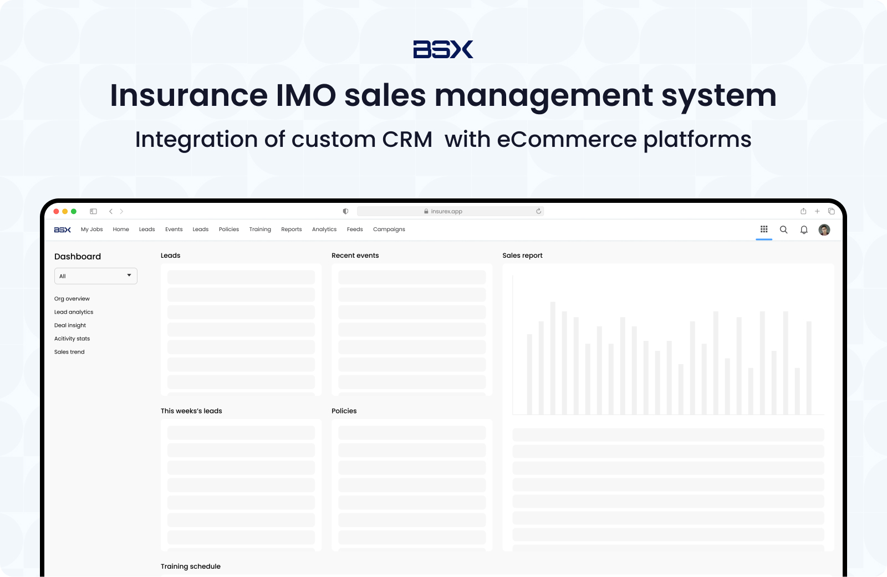Screen dimensions: 887x577
Task: Open the Events menu item
Action: [x=174, y=229]
